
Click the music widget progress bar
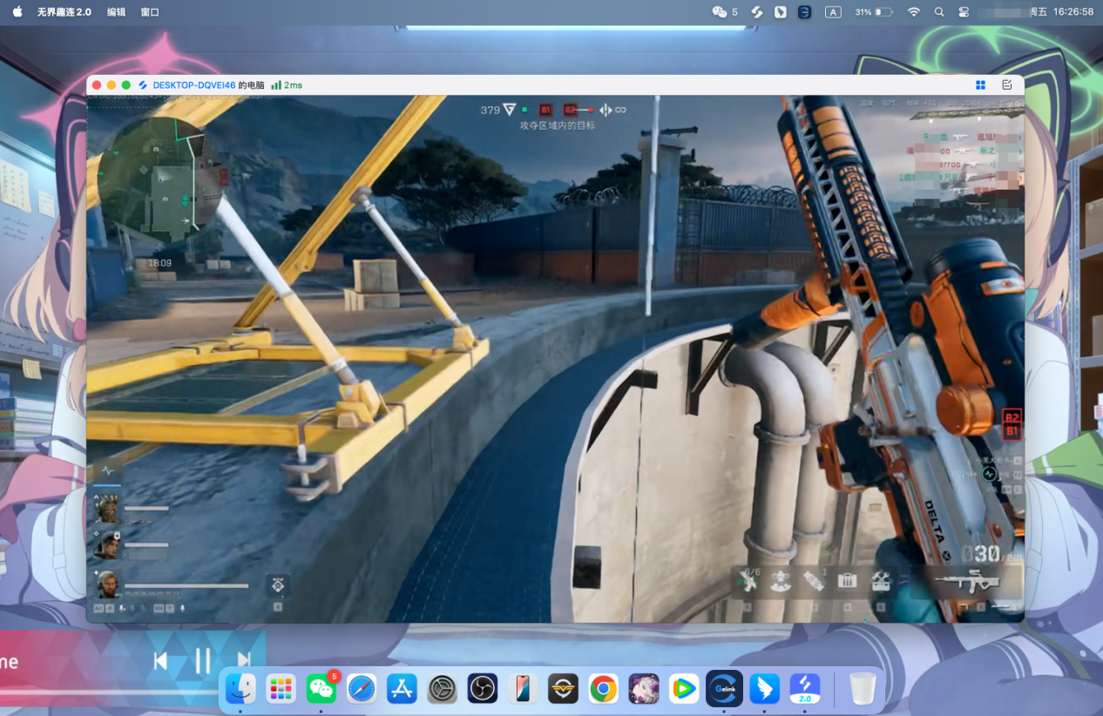click(109, 692)
